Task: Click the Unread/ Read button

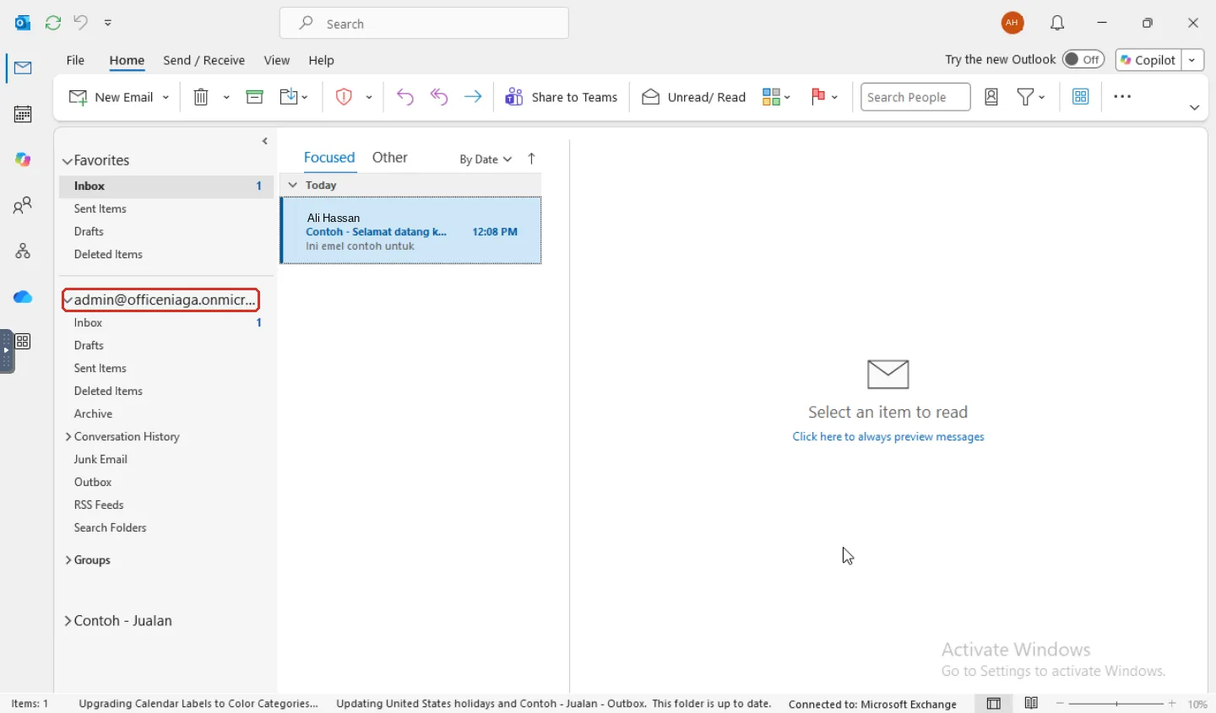Action: coord(694,97)
